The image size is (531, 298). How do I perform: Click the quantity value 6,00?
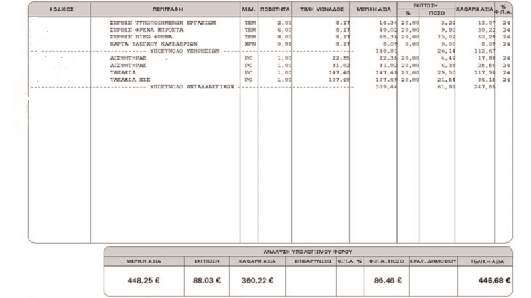(285, 30)
